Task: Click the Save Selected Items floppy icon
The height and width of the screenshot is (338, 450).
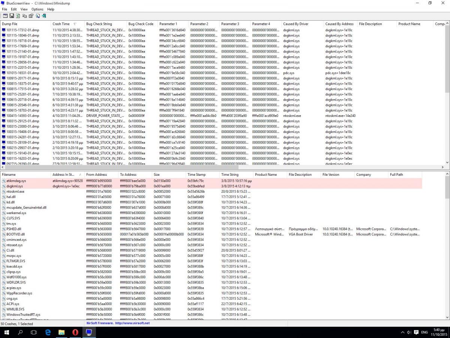Action: (x=12, y=16)
